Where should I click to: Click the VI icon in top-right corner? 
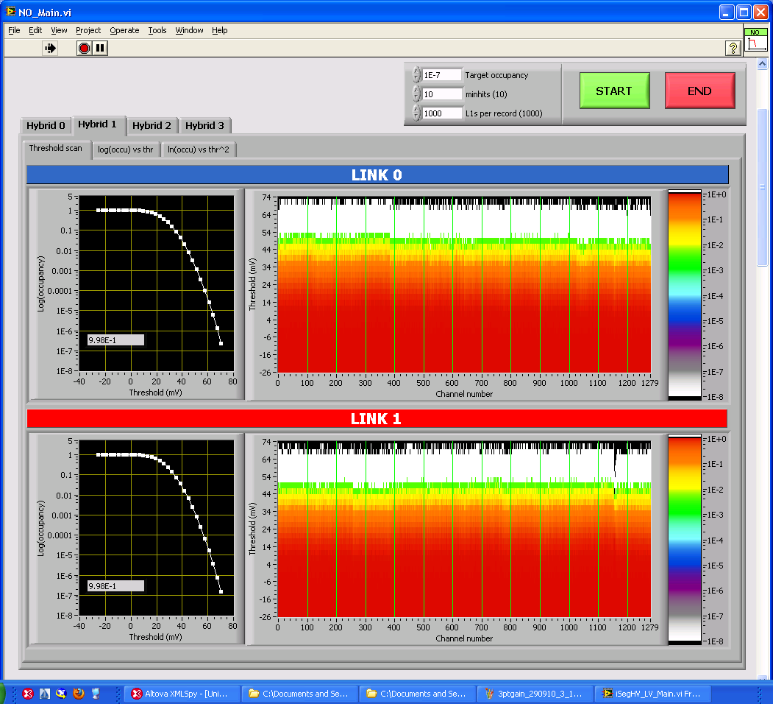[x=755, y=41]
